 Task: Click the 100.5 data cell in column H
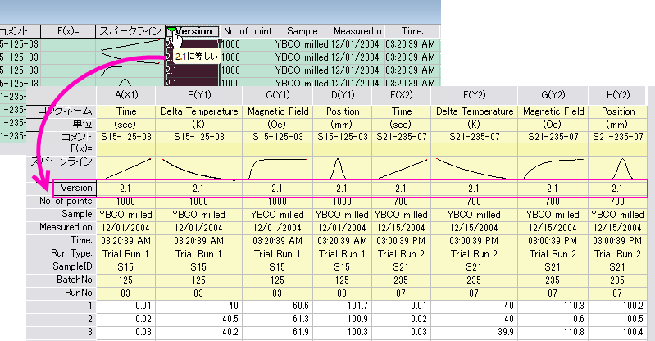(x=617, y=319)
